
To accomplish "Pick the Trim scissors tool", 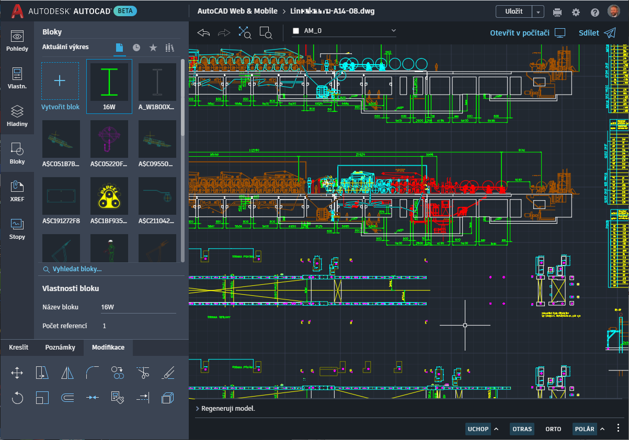I will 143,373.
